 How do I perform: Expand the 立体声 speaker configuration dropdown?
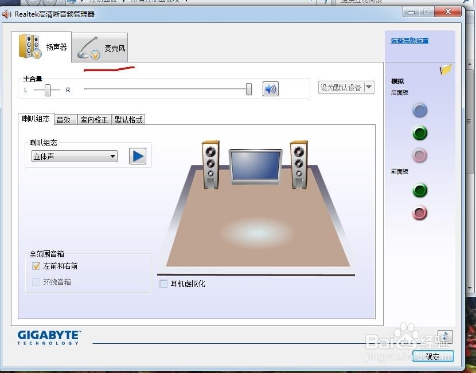(75, 156)
